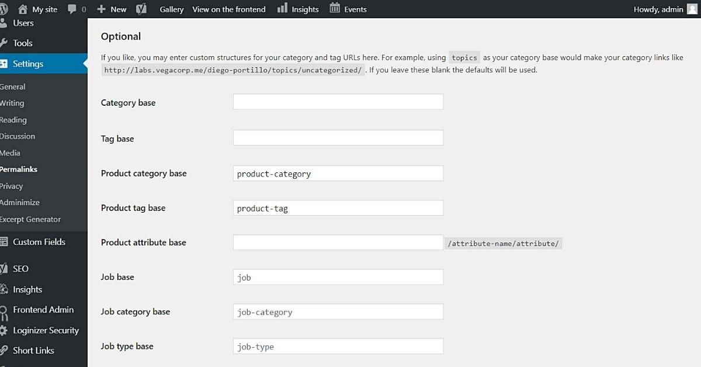The image size is (701, 367).
Task: Select Gallery in the admin bar
Action: pyautogui.click(x=171, y=9)
